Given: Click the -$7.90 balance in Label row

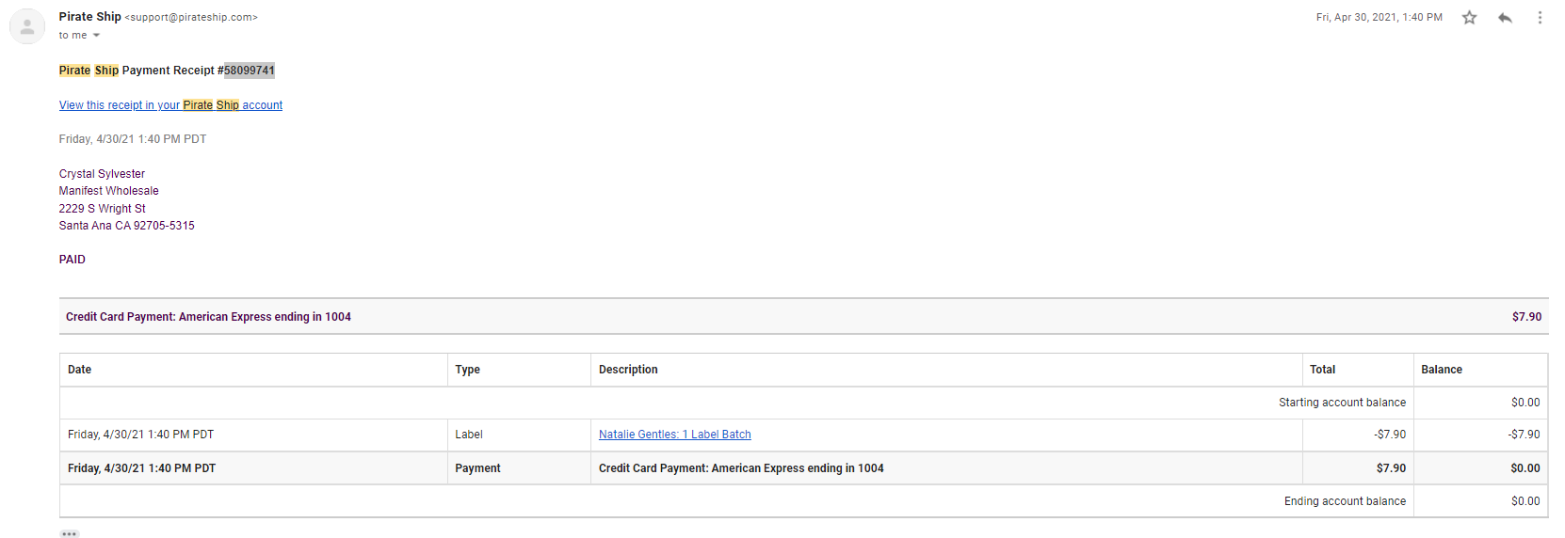Looking at the screenshot, I should pos(1525,435).
